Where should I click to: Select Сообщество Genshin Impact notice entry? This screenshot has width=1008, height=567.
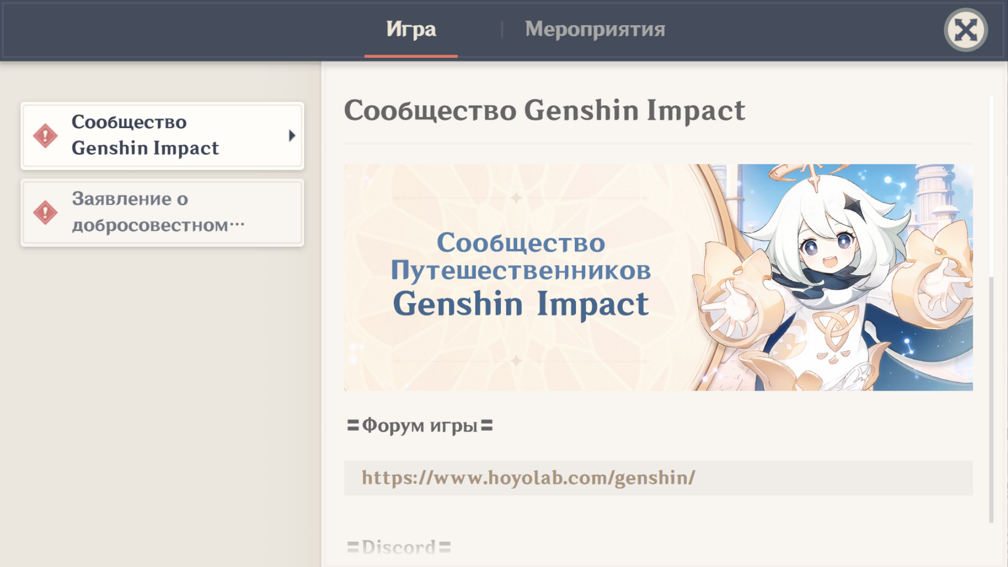(x=162, y=136)
